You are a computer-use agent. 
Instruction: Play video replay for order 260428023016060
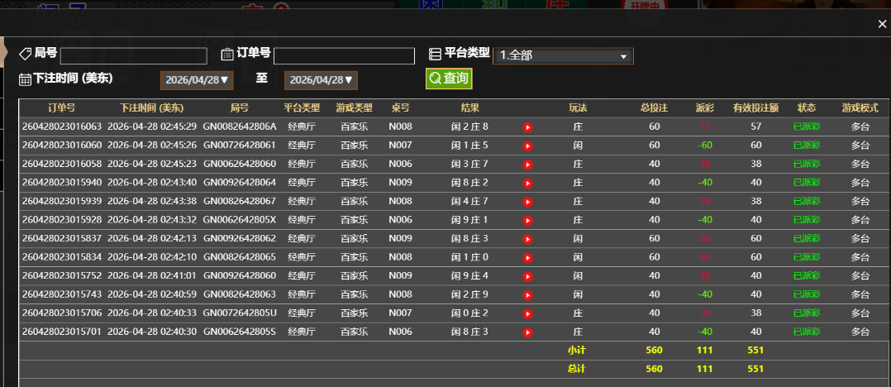(527, 146)
